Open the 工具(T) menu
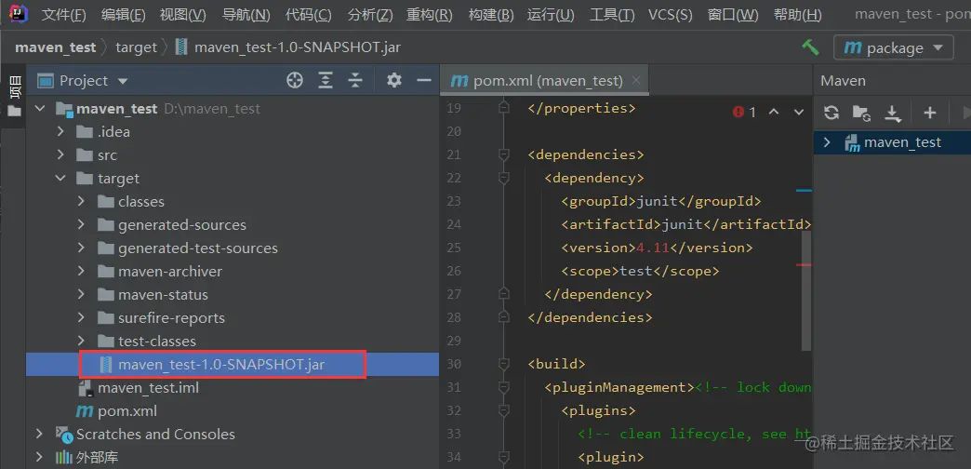This screenshot has height=469, width=971. (x=612, y=15)
